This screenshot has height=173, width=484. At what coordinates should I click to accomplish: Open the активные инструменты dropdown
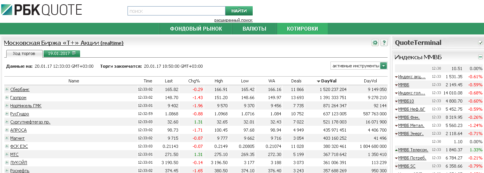(359, 66)
